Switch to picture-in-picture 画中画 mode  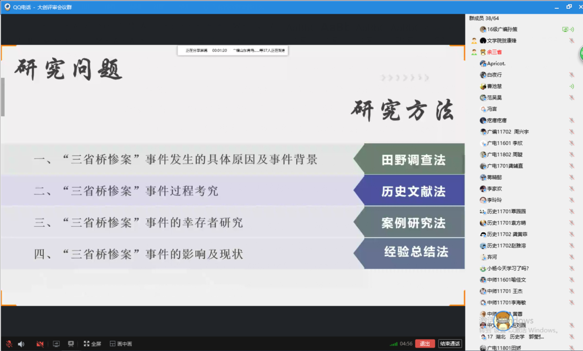tap(121, 344)
